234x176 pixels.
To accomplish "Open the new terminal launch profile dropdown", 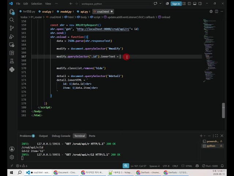I will tap(205, 136).
